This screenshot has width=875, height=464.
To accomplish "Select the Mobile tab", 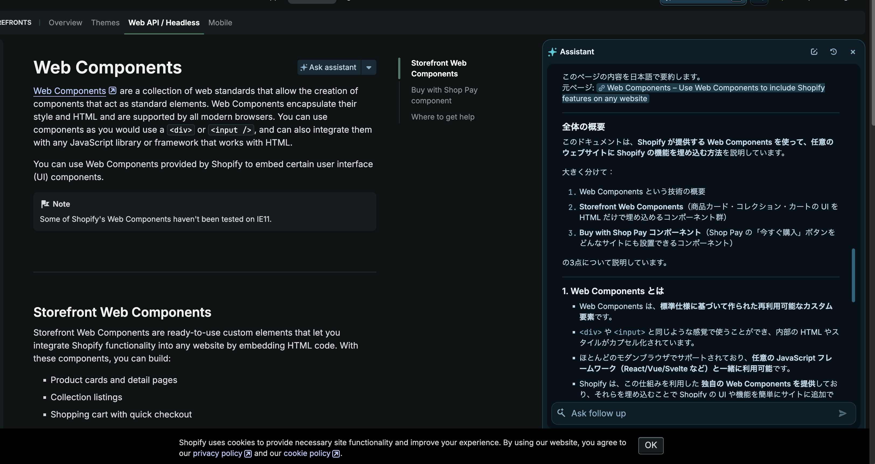I will (x=220, y=23).
